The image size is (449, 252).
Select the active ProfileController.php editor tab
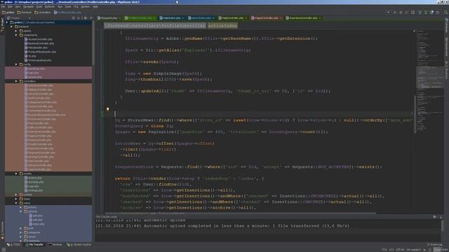pyautogui.click(x=140, y=18)
